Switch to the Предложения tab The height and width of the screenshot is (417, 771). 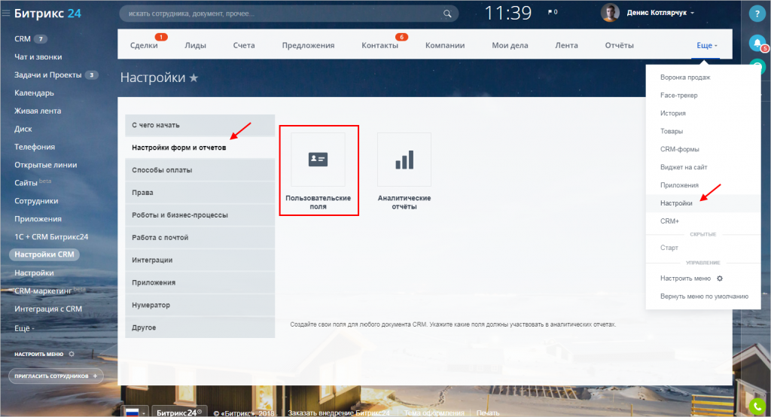pyautogui.click(x=308, y=45)
